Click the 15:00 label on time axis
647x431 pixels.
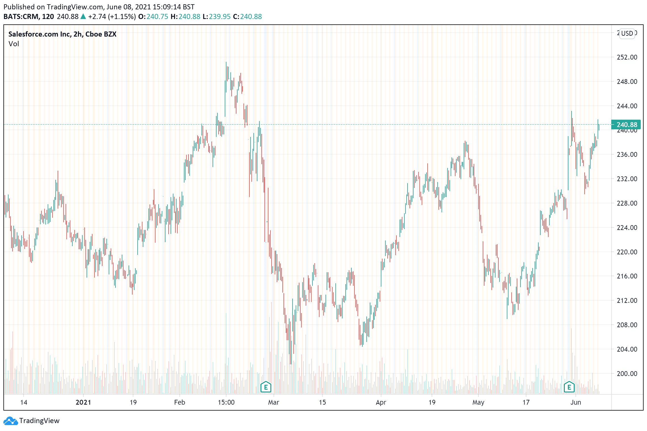(226, 402)
